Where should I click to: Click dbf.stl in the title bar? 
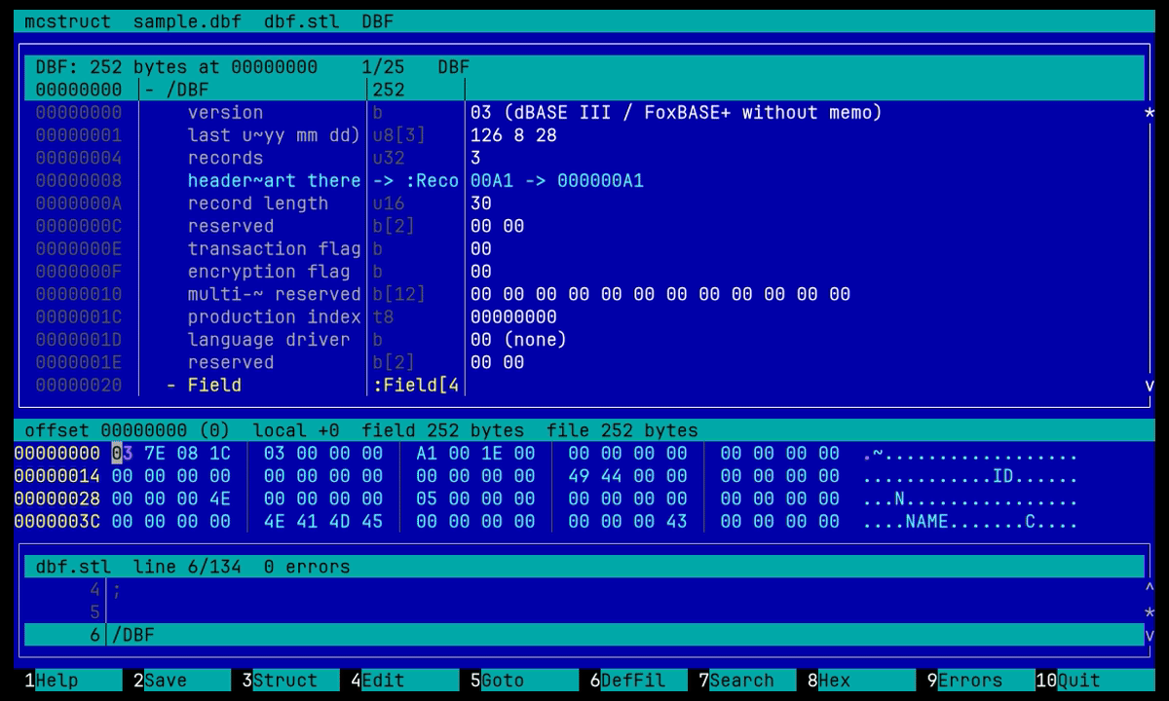(x=302, y=21)
